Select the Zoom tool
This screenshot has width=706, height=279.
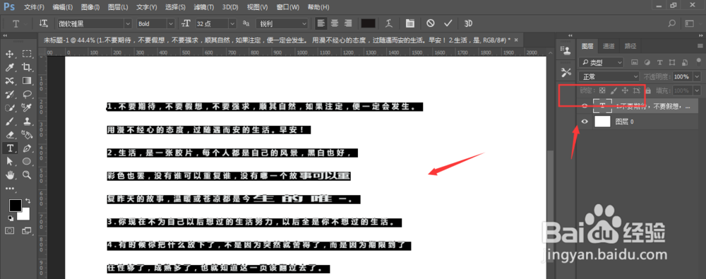[x=27, y=175]
